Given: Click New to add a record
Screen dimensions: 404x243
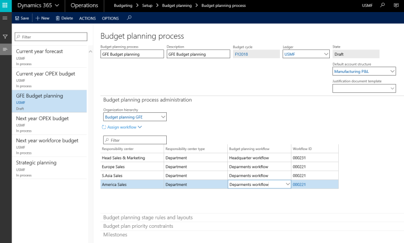Looking at the screenshot, I should click(42, 18).
